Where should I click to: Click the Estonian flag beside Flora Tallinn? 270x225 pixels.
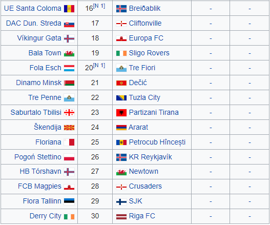click(x=69, y=201)
